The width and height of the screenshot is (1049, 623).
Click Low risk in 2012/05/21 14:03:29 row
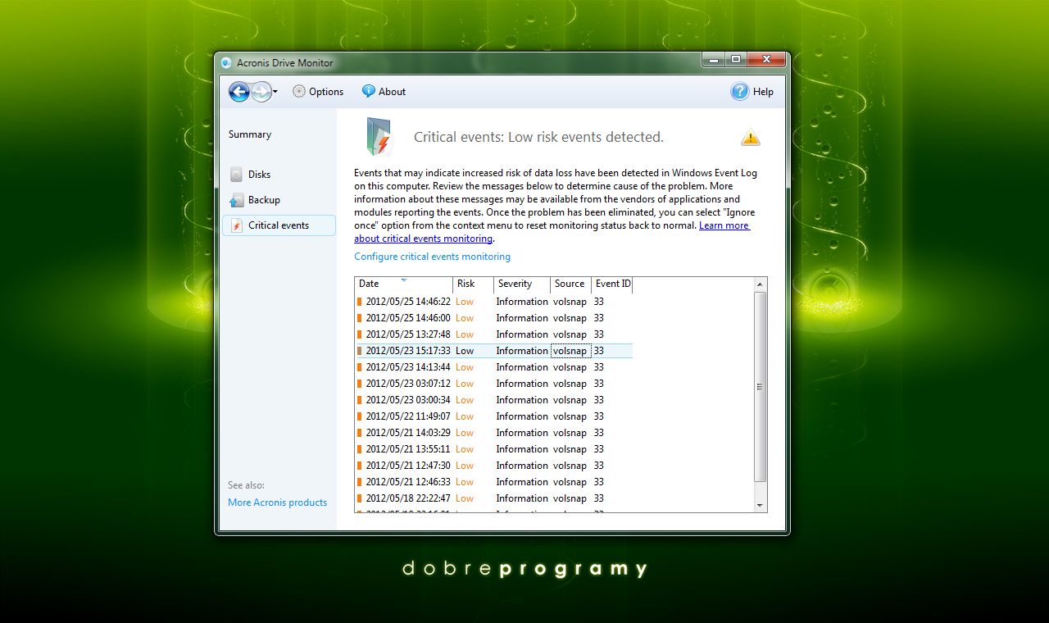point(465,433)
